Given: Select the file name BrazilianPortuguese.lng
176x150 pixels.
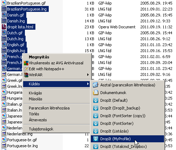Looking at the screenshot, I should [27, 9].
